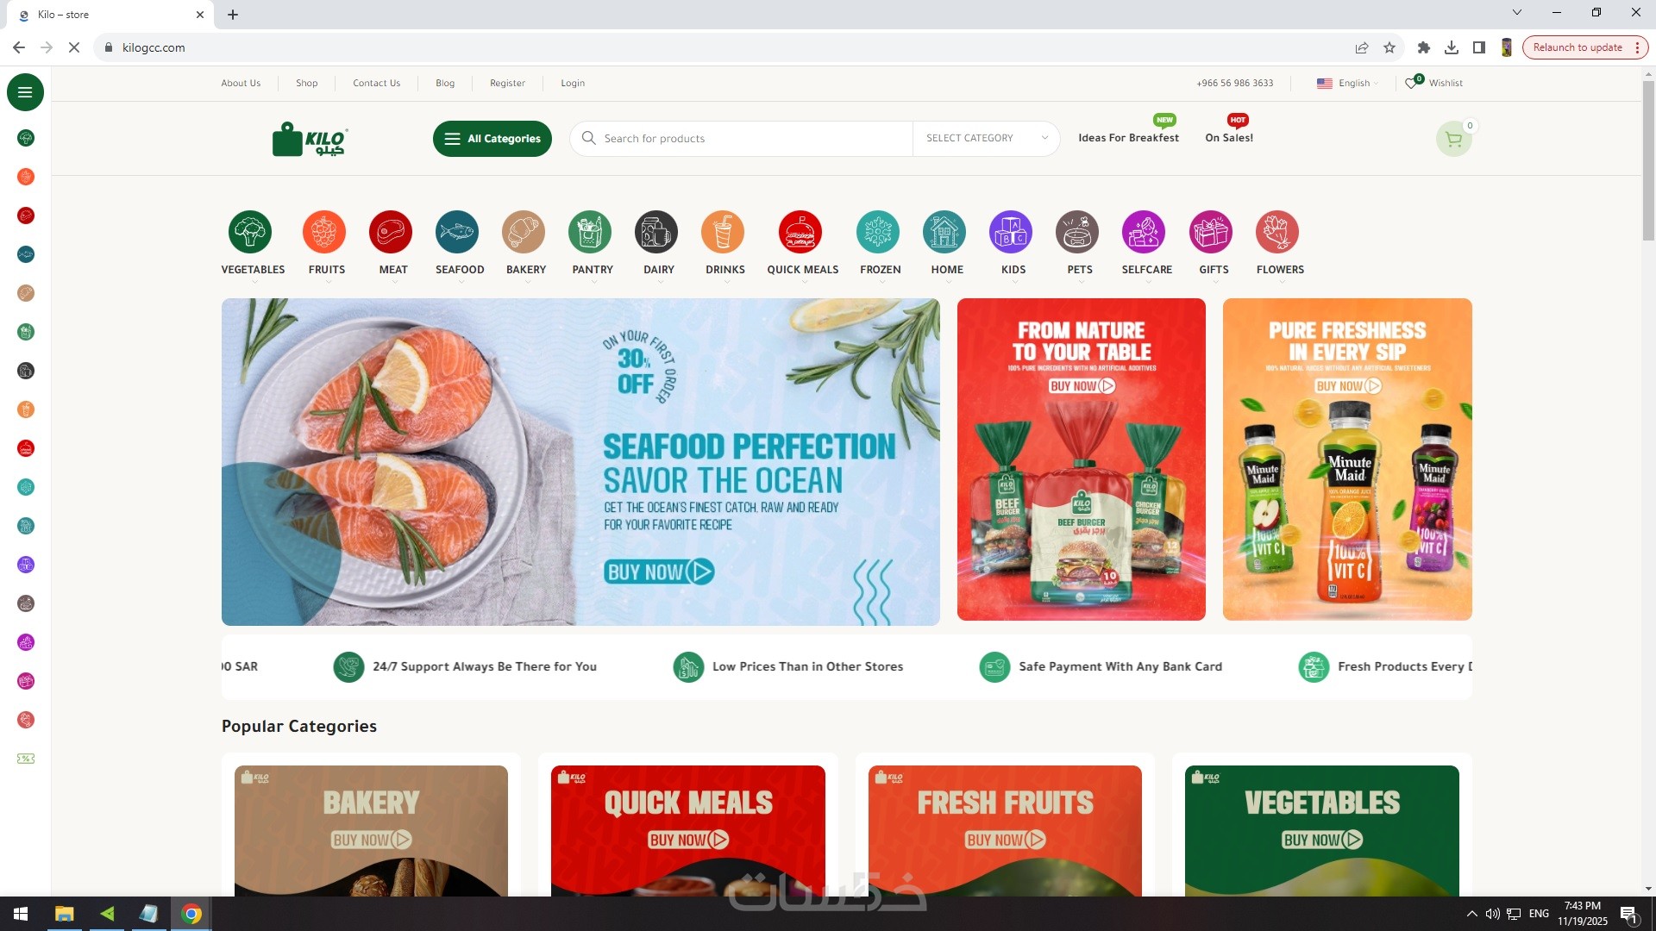This screenshot has height=931, width=1656.
Task: Expand the All Categories menu
Action: coord(492,139)
